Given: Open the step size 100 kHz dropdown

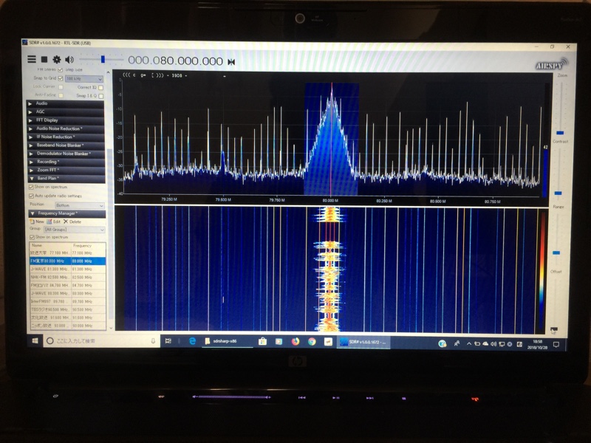Looking at the screenshot, I should click(x=84, y=79).
